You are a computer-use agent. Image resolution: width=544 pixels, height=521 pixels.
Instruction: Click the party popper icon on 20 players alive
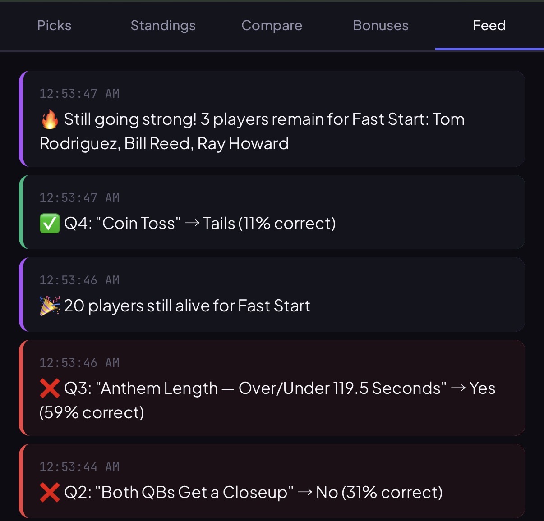pyautogui.click(x=50, y=305)
